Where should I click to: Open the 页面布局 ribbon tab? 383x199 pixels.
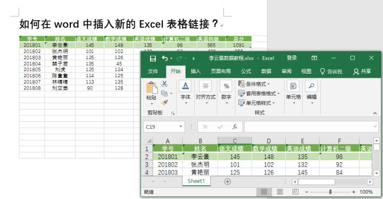pyautogui.click(x=221, y=71)
